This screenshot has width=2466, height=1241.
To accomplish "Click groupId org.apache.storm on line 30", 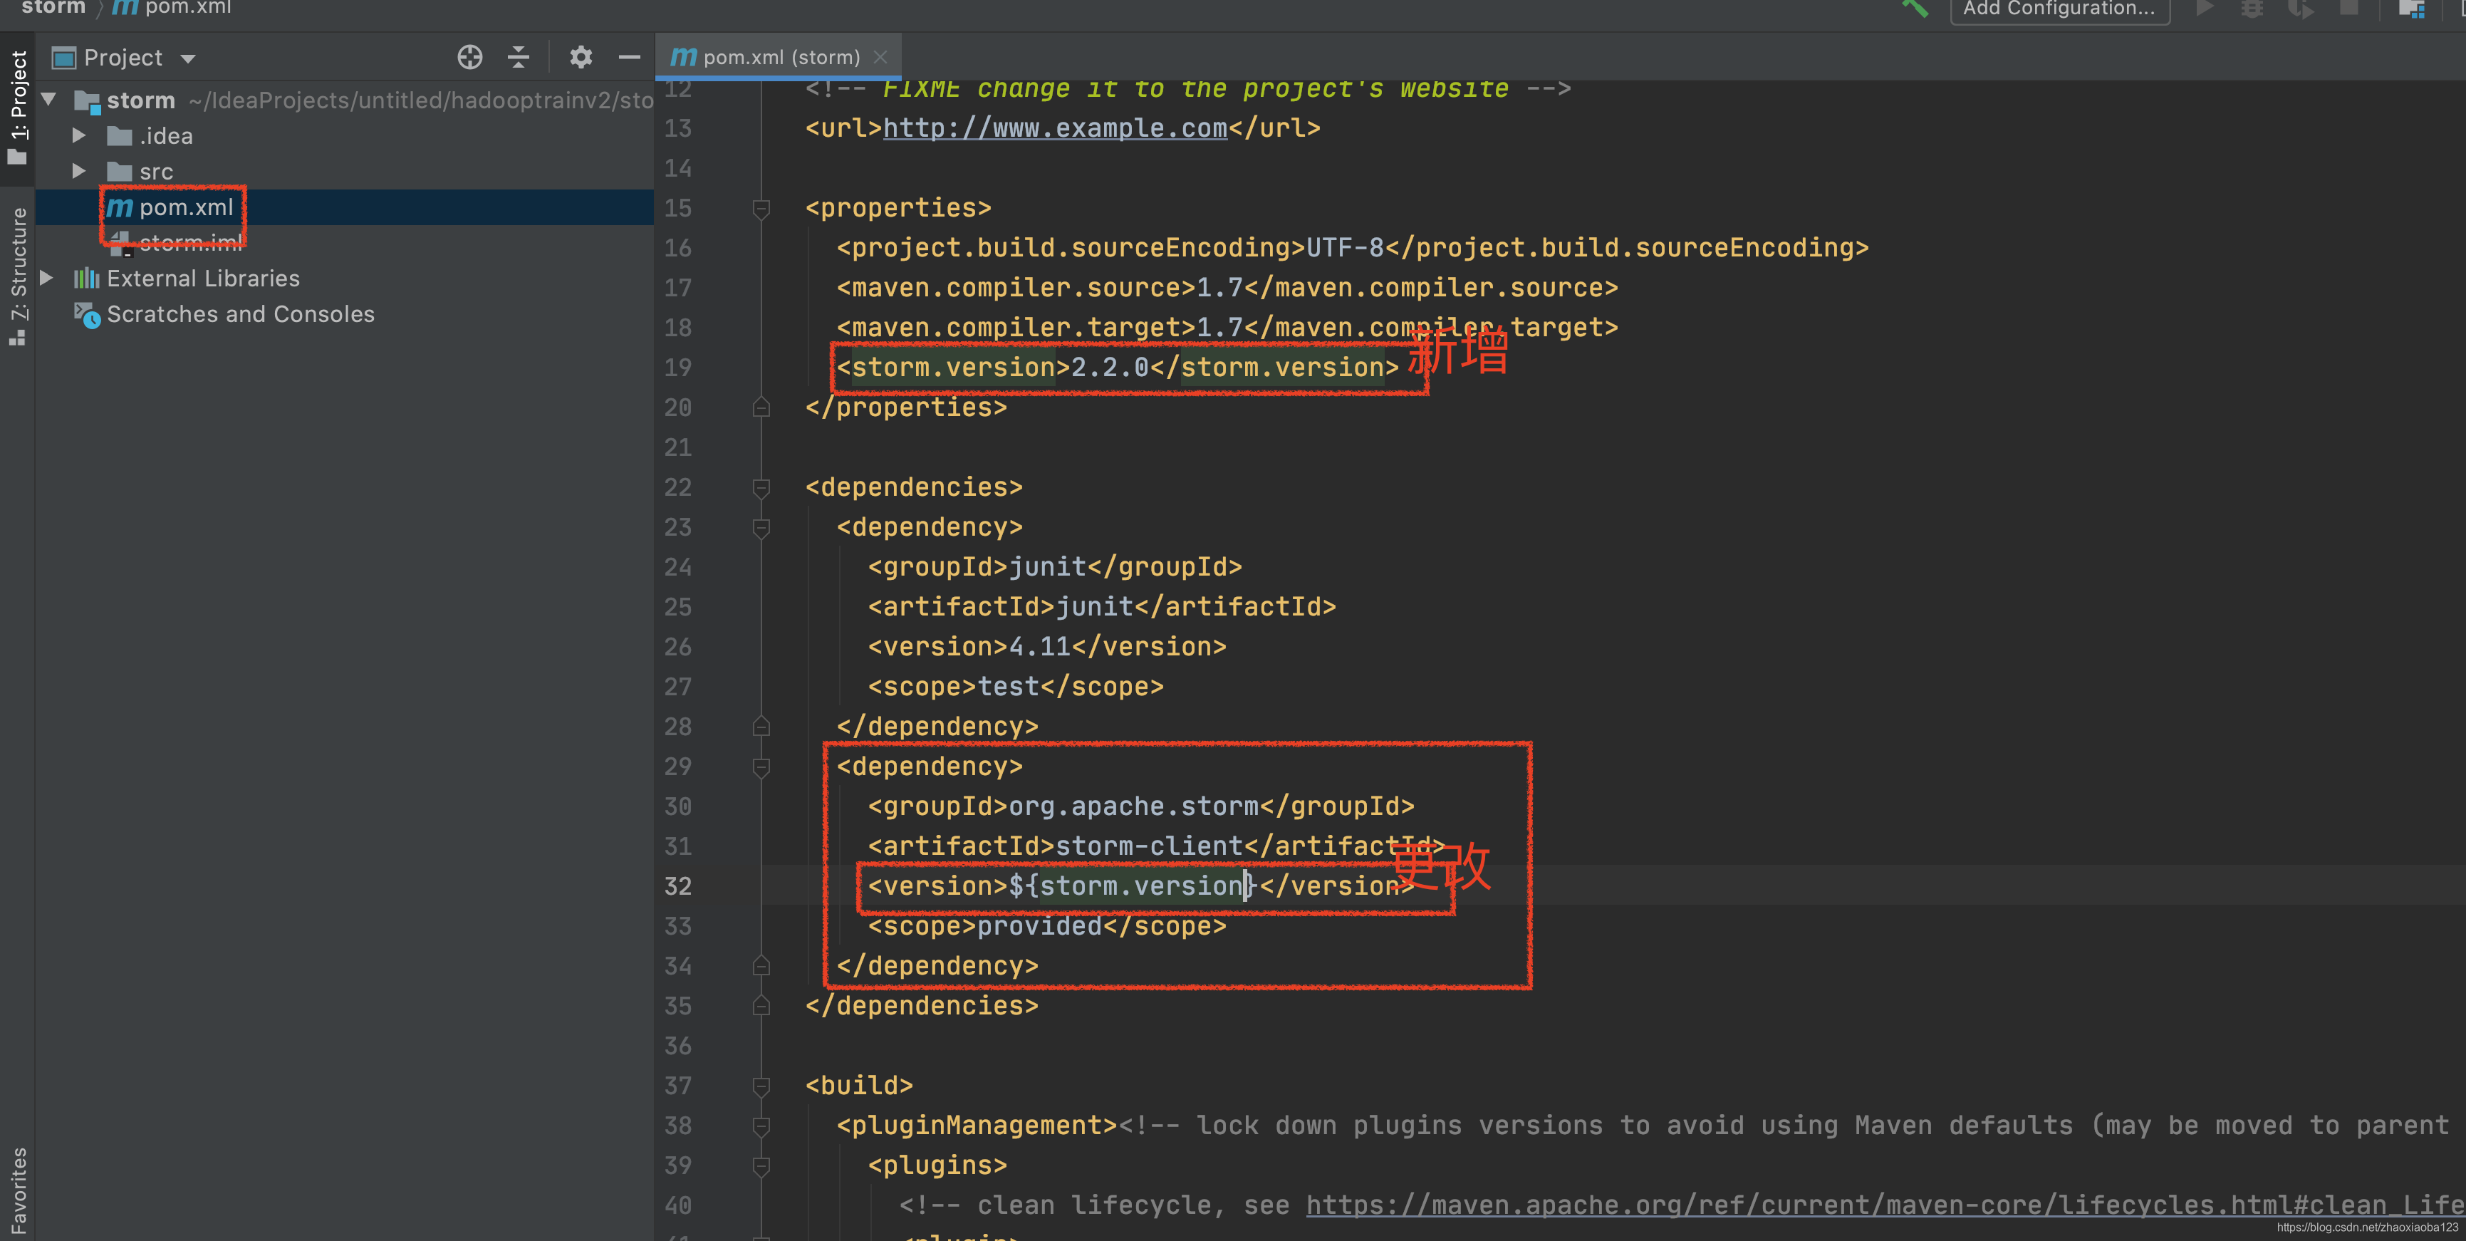I will [1141, 806].
